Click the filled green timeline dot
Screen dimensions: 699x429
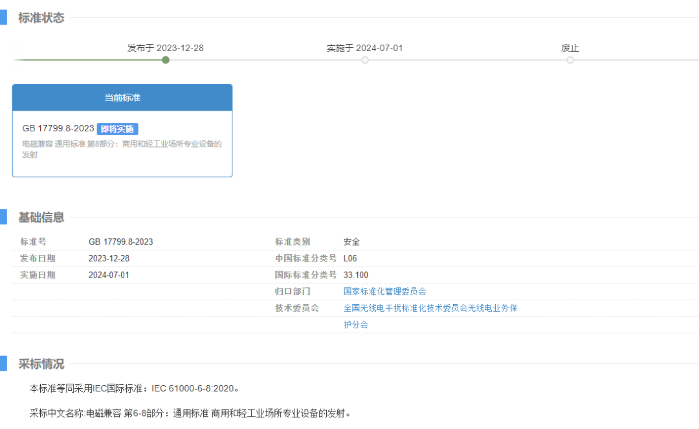coord(165,60)
